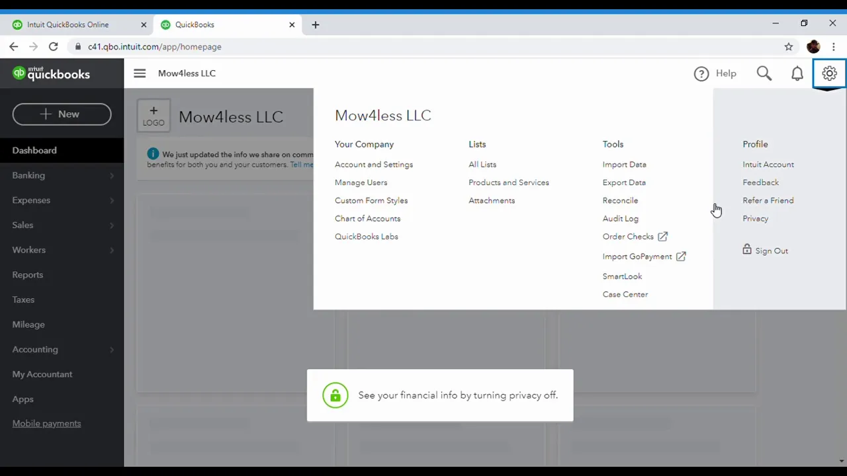Open Feedback under Profile

coord(760,182)
